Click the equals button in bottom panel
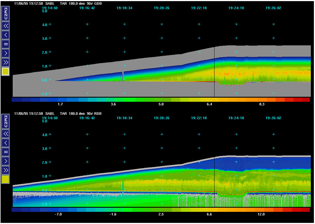This screenshot has width=315, height=224. 6,152
